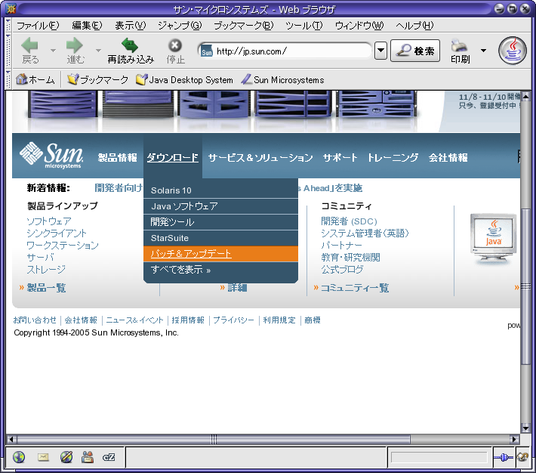This screenshot has width=536, height=473.
Task: Open the Address Book icon in status bar
Action: [87, 457]
